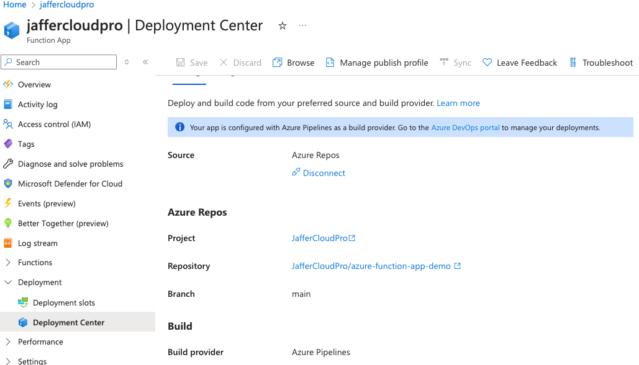
Task: Disconnect the Azure Repos source
Action: [x=319, y=172]
